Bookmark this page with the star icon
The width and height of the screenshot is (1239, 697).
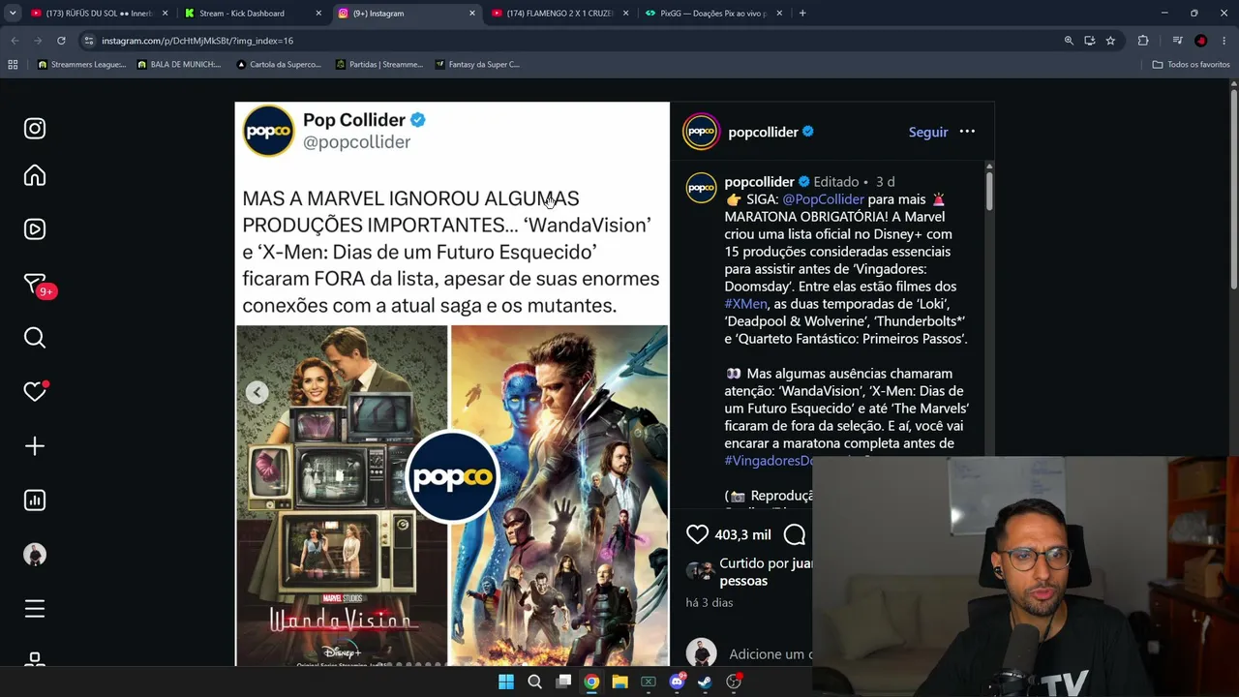click(1110, 41)
